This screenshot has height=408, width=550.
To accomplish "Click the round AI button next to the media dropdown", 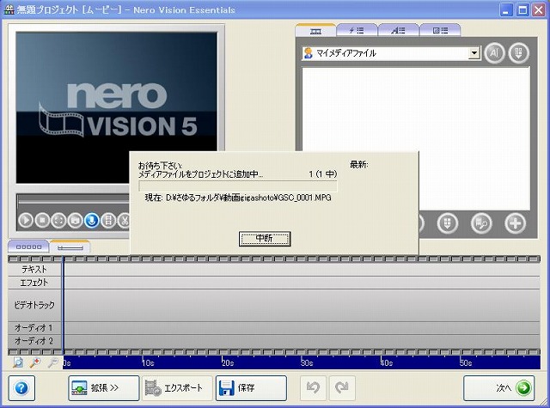I will click(x=494, y=53).
